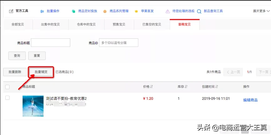The width and height of the screenshot is (271, 135).
Task: Sort the list by 价格 arrows
Action: coord(152,87)
